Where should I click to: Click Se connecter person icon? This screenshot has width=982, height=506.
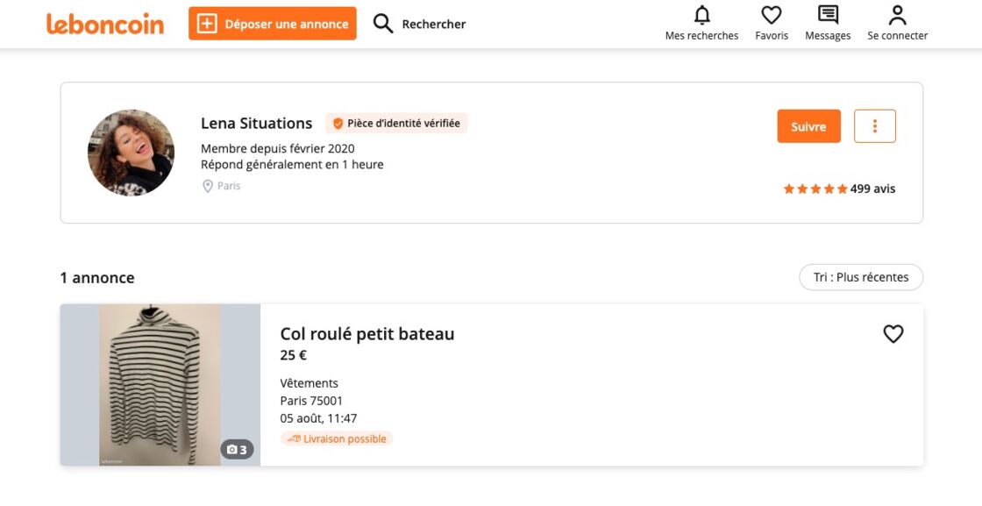[x=898, y=15]
